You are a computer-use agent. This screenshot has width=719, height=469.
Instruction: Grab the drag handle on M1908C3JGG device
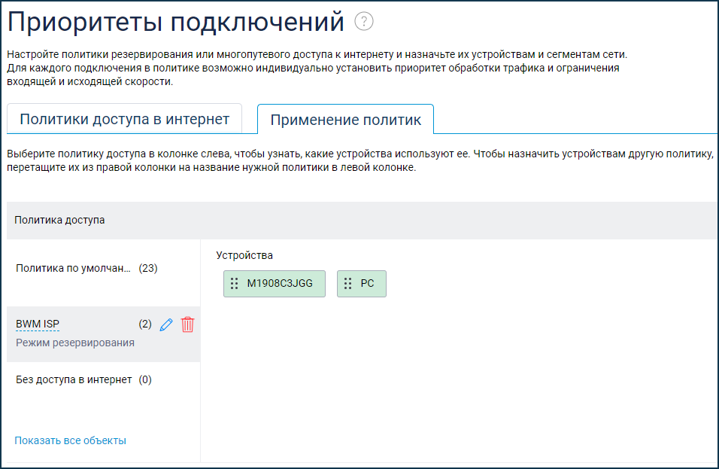coord(234,284)
